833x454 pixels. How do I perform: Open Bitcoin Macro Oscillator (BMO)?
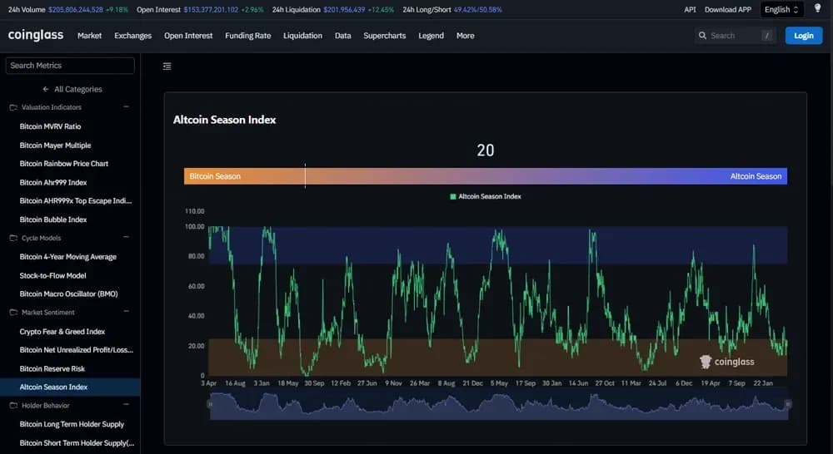(68, 294)
